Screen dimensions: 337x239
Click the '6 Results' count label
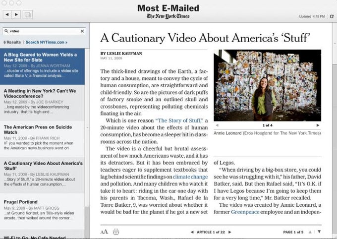click(12, 42)
